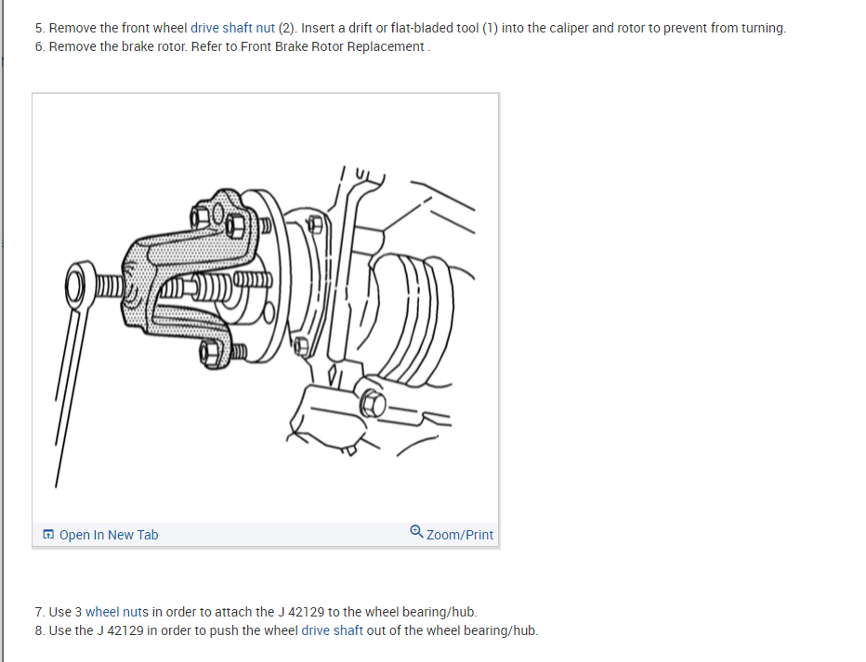Click the Open In New Tab icon
Image resolution: width=866 pixels, height=662 pixels.
48,535
